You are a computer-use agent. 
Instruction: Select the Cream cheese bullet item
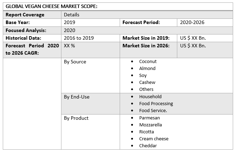154,139
